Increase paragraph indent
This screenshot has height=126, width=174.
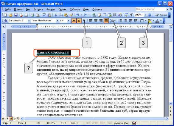136,21
